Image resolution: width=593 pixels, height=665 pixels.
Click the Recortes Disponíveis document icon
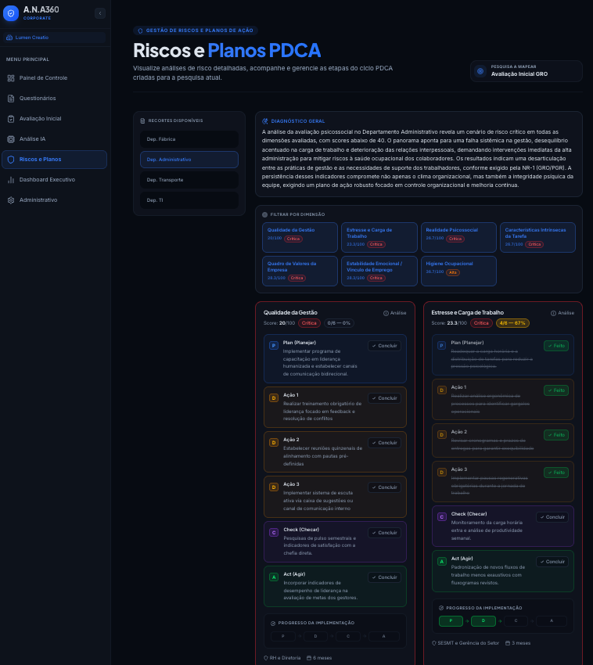(142, 120)
